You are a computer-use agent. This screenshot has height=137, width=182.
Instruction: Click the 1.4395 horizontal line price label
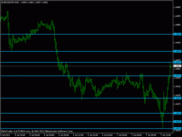tap(177, 51)
